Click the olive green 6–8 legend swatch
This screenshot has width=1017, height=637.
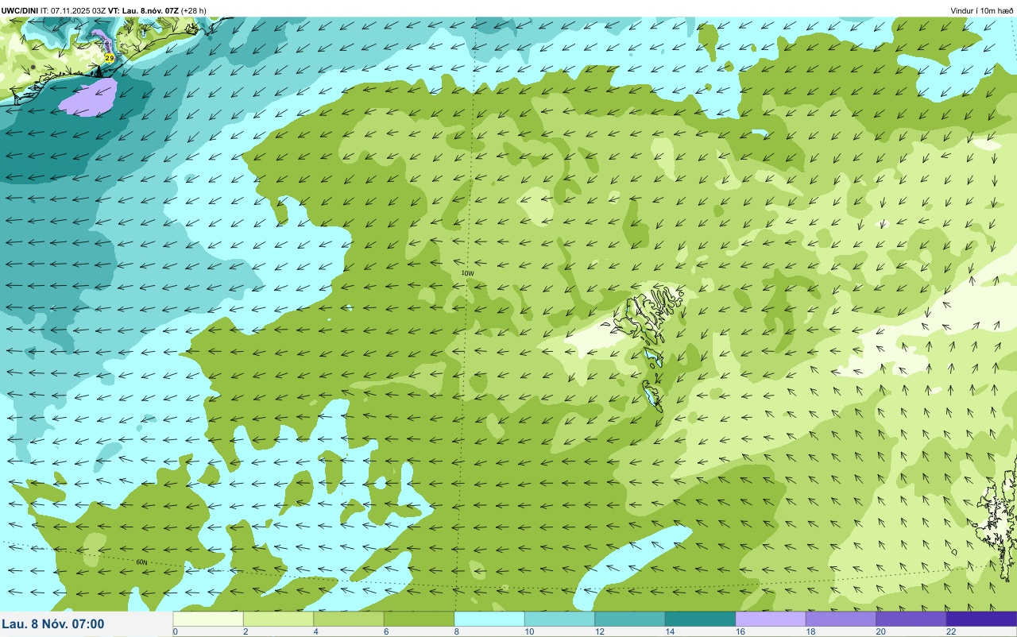point(419,619)
